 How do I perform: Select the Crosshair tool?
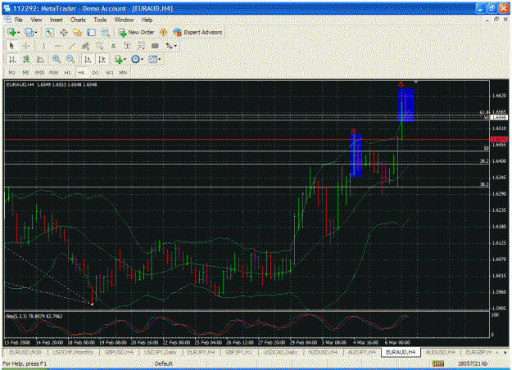pyautogui.click(x=25, y=46)
